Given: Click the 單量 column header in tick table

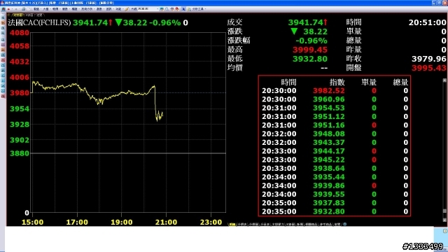Looking at the screenshot, I should 369,83.
